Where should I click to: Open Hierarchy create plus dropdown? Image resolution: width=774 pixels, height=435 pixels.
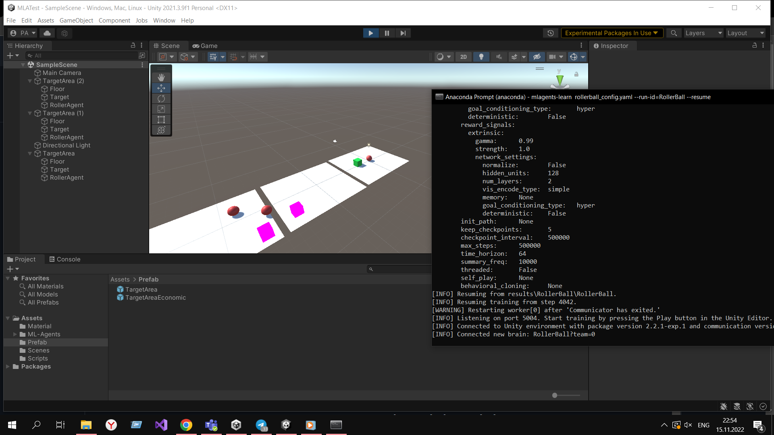pos(13,56)
